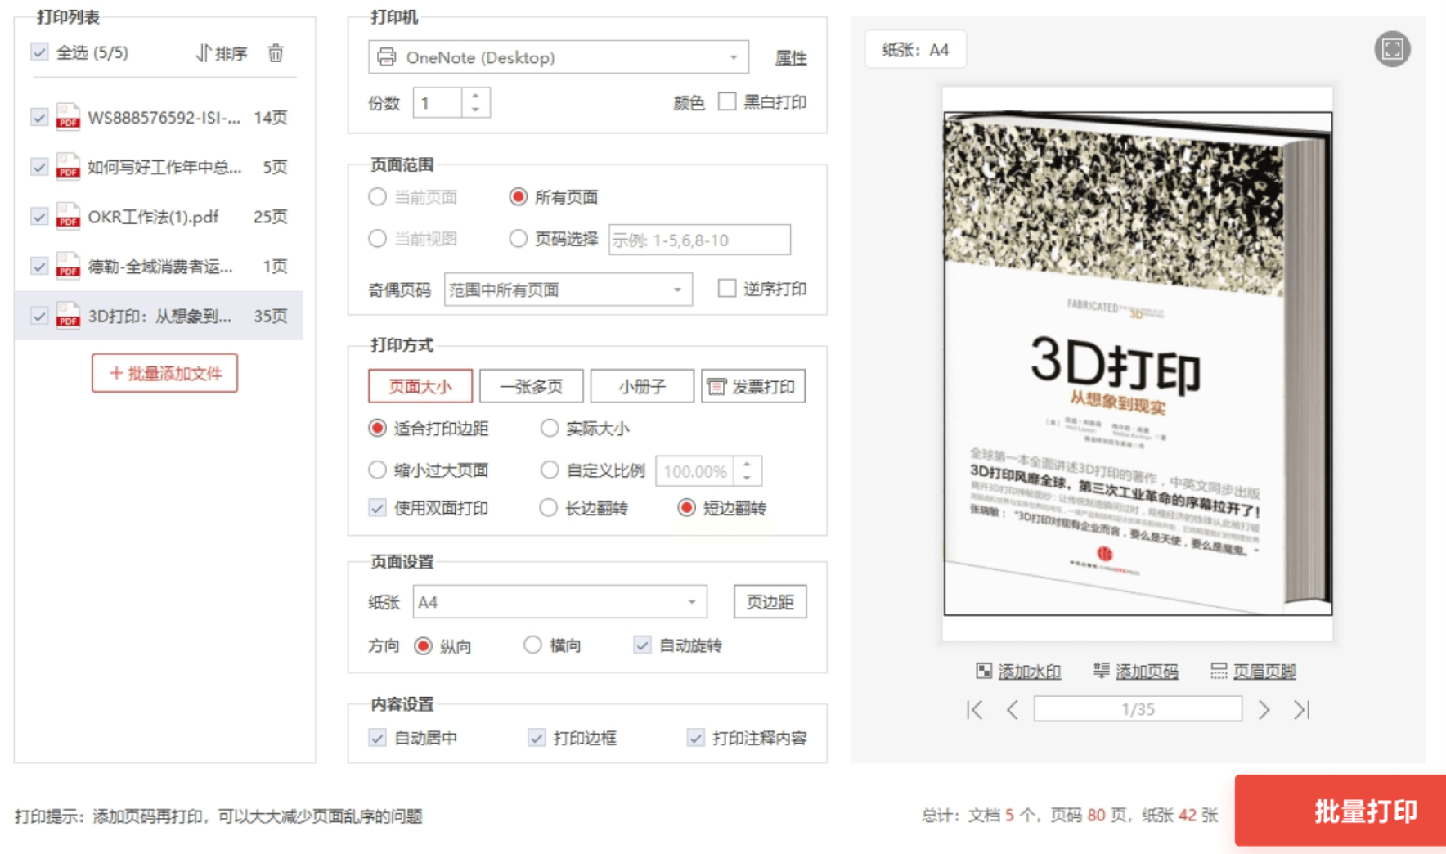Switch to 页面大小 print mode tab
This screenshot has width=1446, height=854.
420,386
